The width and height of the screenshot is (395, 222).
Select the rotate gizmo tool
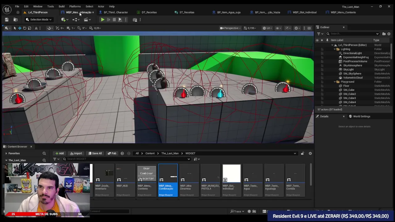coord(25,28)
